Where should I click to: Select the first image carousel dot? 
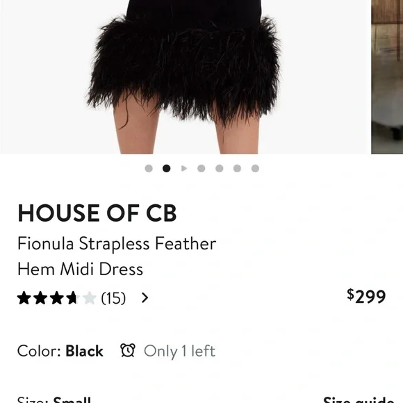149,169
